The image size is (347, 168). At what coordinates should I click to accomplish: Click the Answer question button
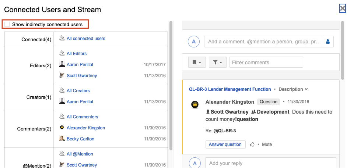coord(225,144)
